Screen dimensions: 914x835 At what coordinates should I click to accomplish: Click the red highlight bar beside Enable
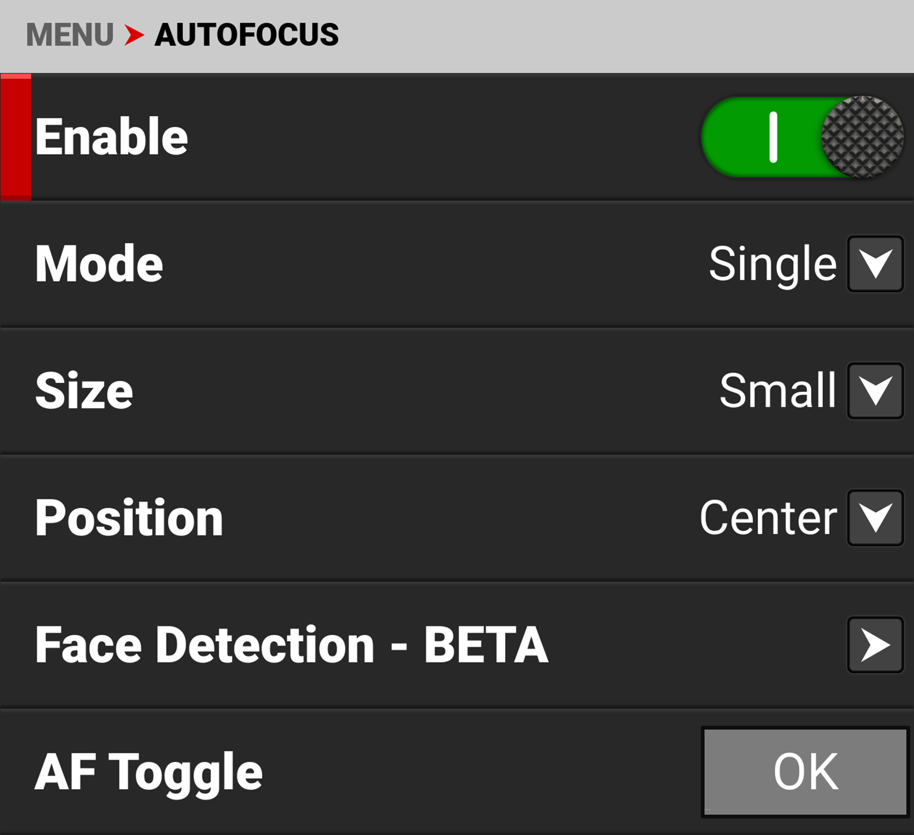(16, 137)
